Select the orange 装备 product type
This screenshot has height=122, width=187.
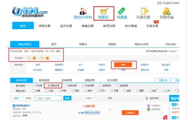pos(123,65)
